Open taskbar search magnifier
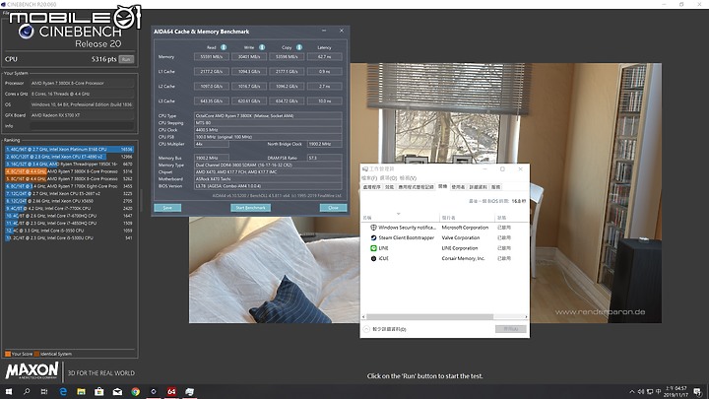Viewport: 709px width, 399px height. [x=27, y=391]
